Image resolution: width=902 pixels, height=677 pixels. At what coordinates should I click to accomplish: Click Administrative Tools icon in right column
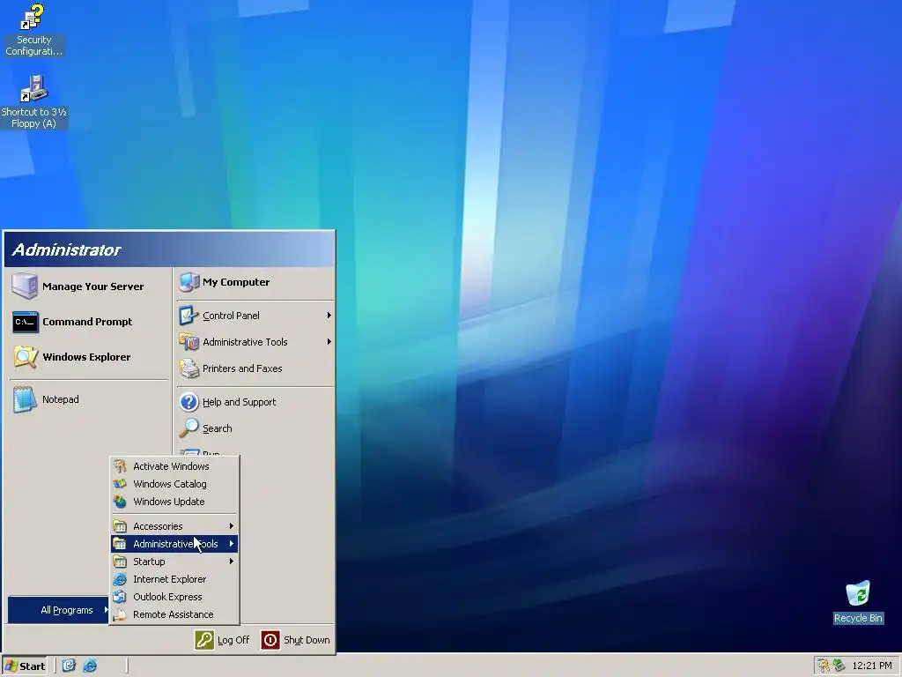click(189, 342)
